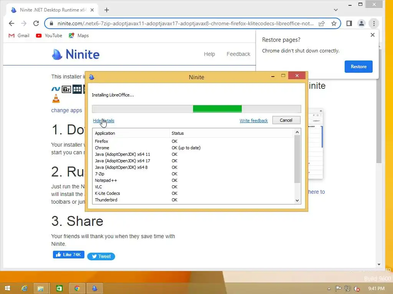Click the network tray icon
The image size is (393, 294).
point(347,289)
